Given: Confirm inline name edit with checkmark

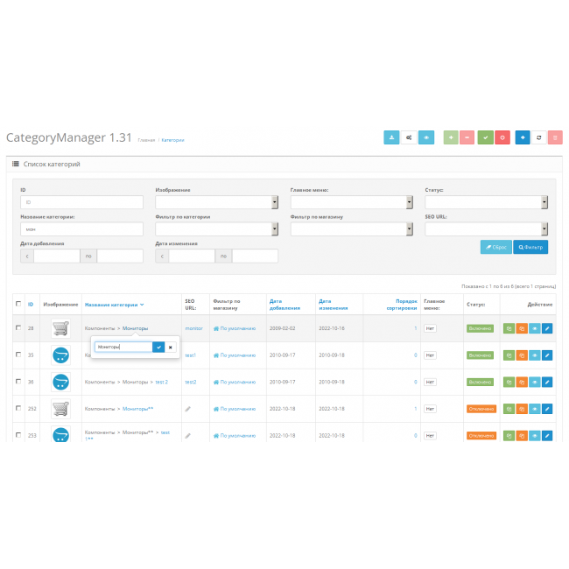Looking at the screenshot, I should (x=158, y=347).
